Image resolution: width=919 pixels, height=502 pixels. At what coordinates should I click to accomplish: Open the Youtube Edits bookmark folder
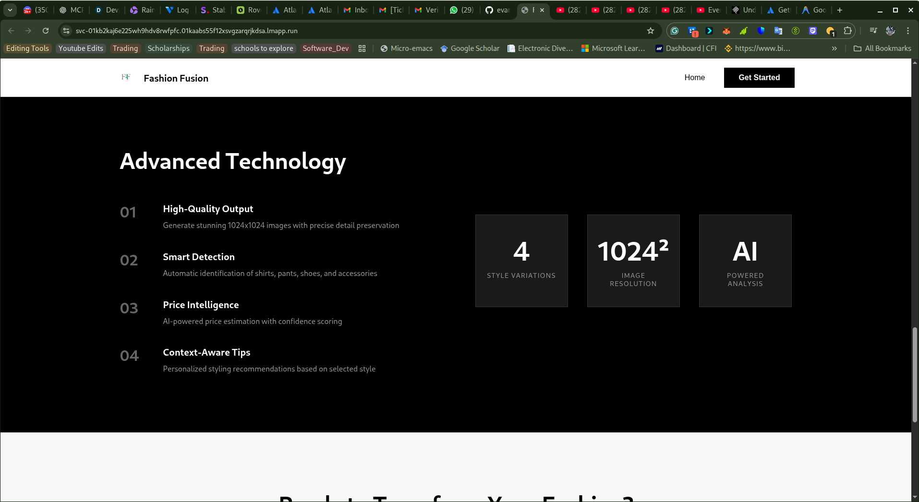(81, 48)
